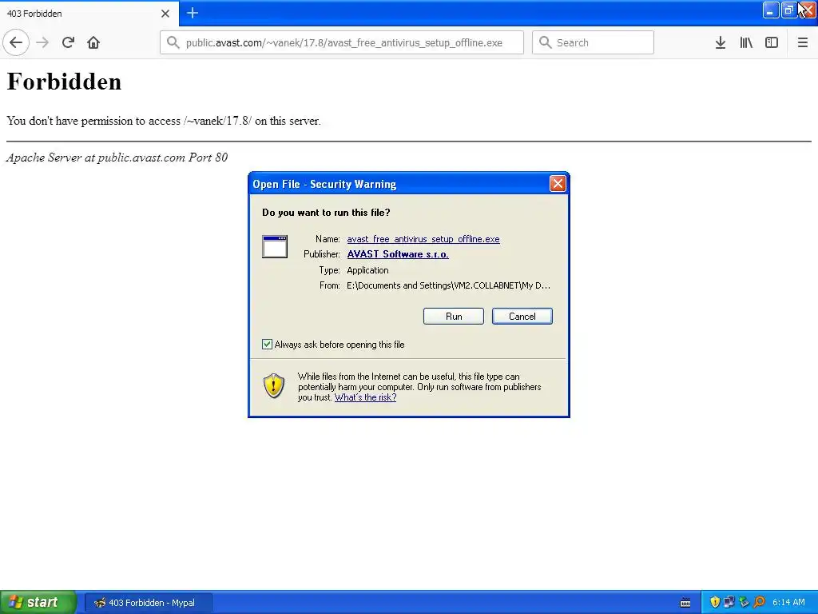Open What's the risk? help link
Viewport: 818px width, 614px height.
(365, 397)
